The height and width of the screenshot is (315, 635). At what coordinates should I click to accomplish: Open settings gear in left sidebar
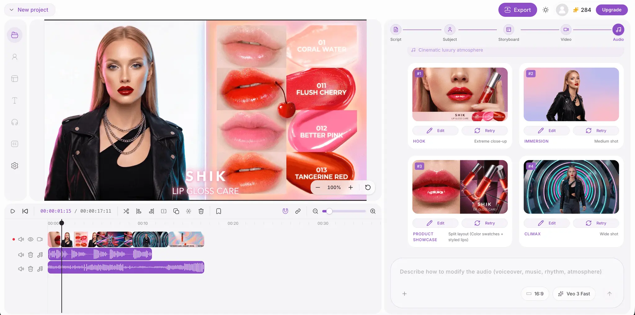pos(15,166)
